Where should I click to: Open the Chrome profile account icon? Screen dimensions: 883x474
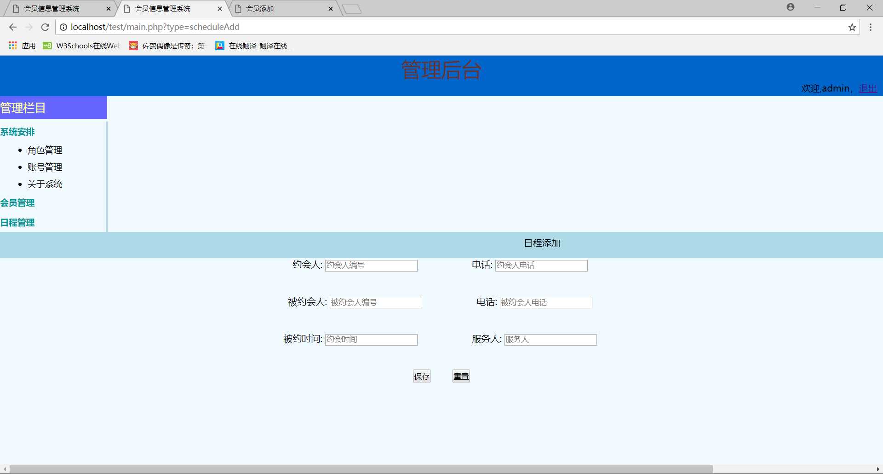coord(791,7)
